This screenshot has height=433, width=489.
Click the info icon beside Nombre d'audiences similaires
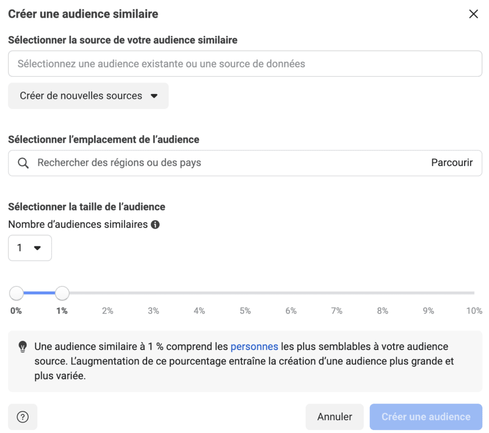pos(155,224)
